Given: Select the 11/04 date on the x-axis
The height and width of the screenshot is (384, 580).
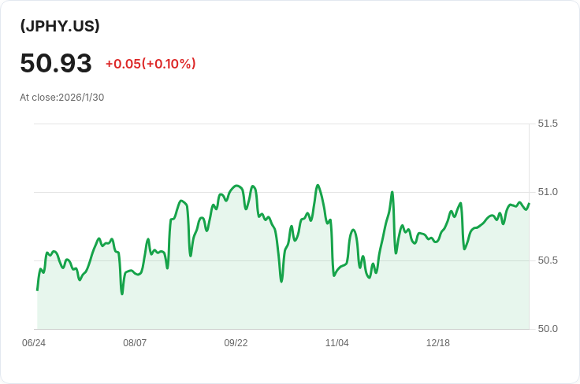Looking at the screenshot, I should 336,343.
